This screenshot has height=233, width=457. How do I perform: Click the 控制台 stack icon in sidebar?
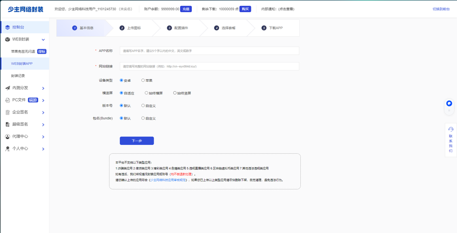(x=7, y=27)
